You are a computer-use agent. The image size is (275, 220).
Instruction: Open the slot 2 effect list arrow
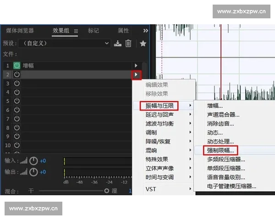tap(136, 75)
